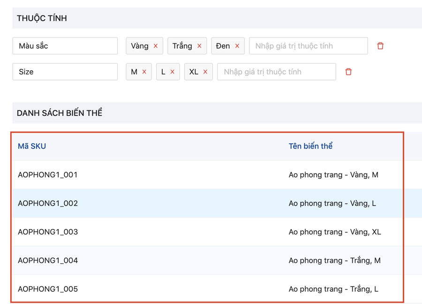Click the Size attribute name field

(65, 72)
